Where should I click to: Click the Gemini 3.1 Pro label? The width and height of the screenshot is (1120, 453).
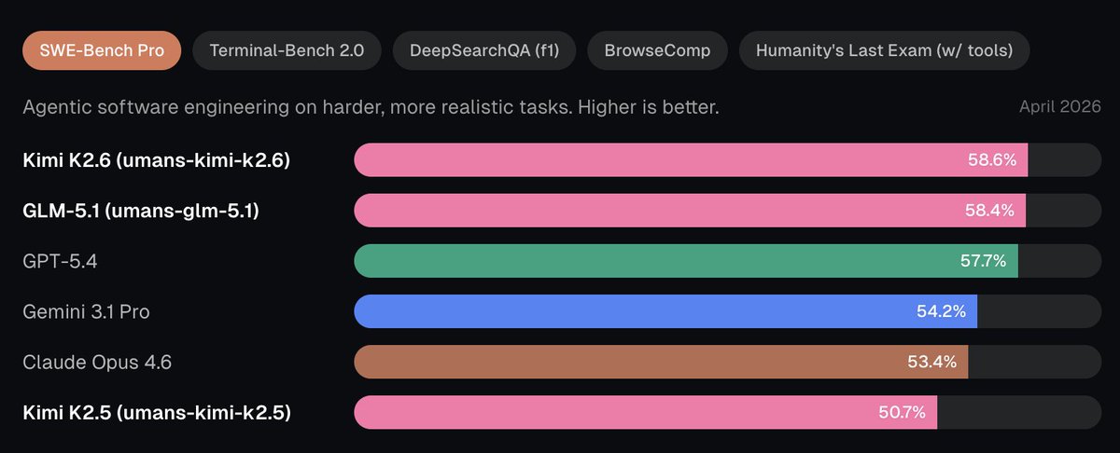86,311
